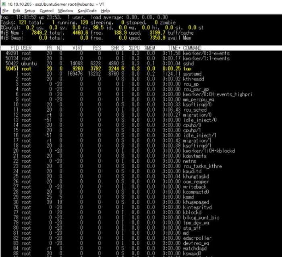The image size is (282, 257).
Task: Click the kauditd process name
Action: pos(192,171)
